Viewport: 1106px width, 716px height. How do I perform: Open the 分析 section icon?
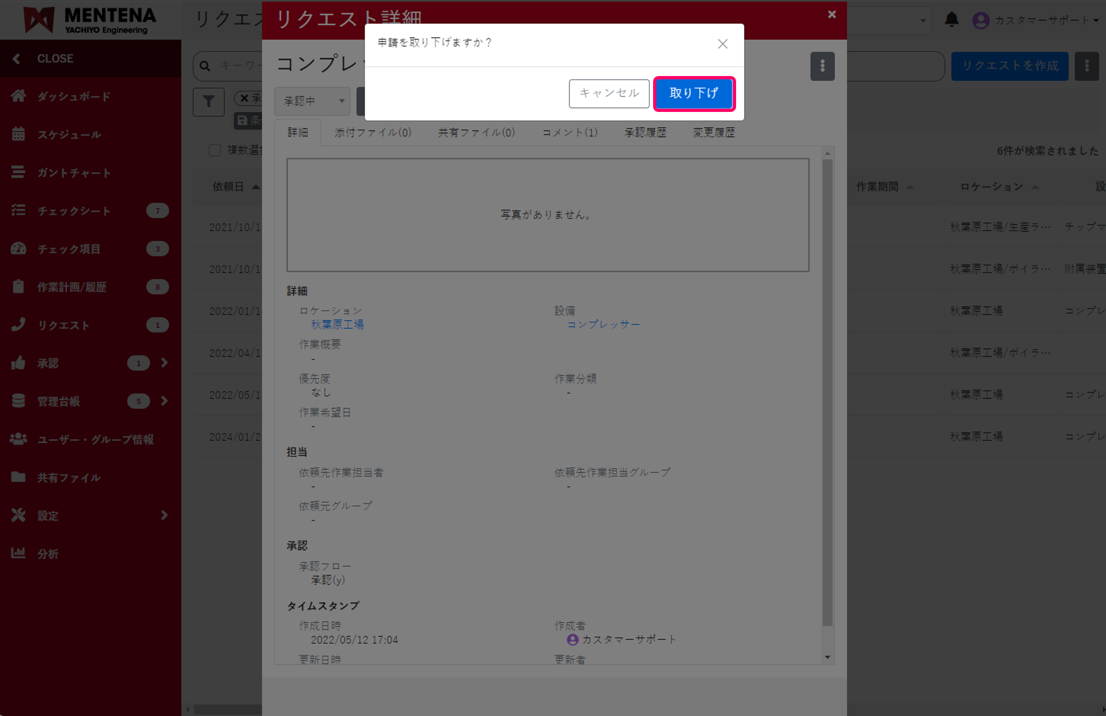pos(19,554)
